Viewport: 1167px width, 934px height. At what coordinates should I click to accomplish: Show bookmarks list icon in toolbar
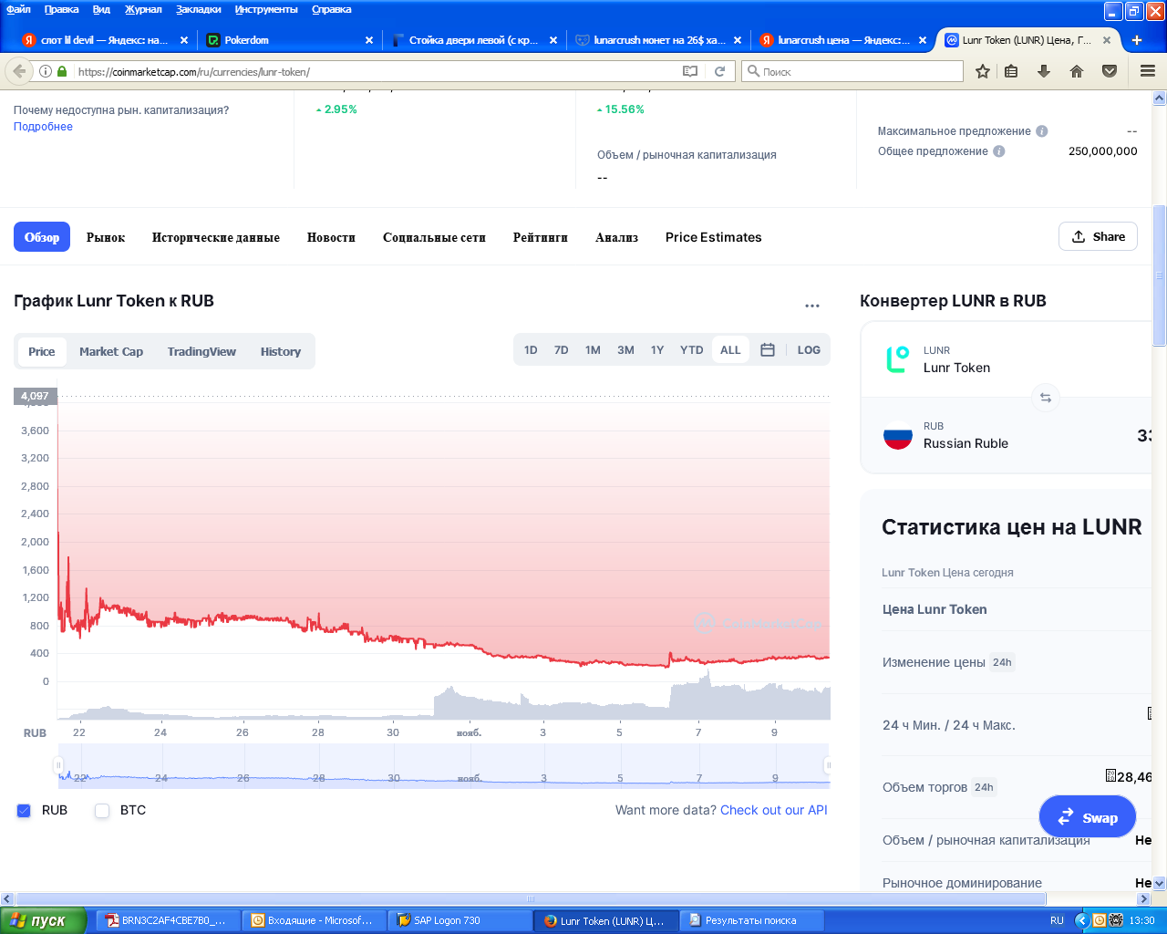(x=1011, y=71)
